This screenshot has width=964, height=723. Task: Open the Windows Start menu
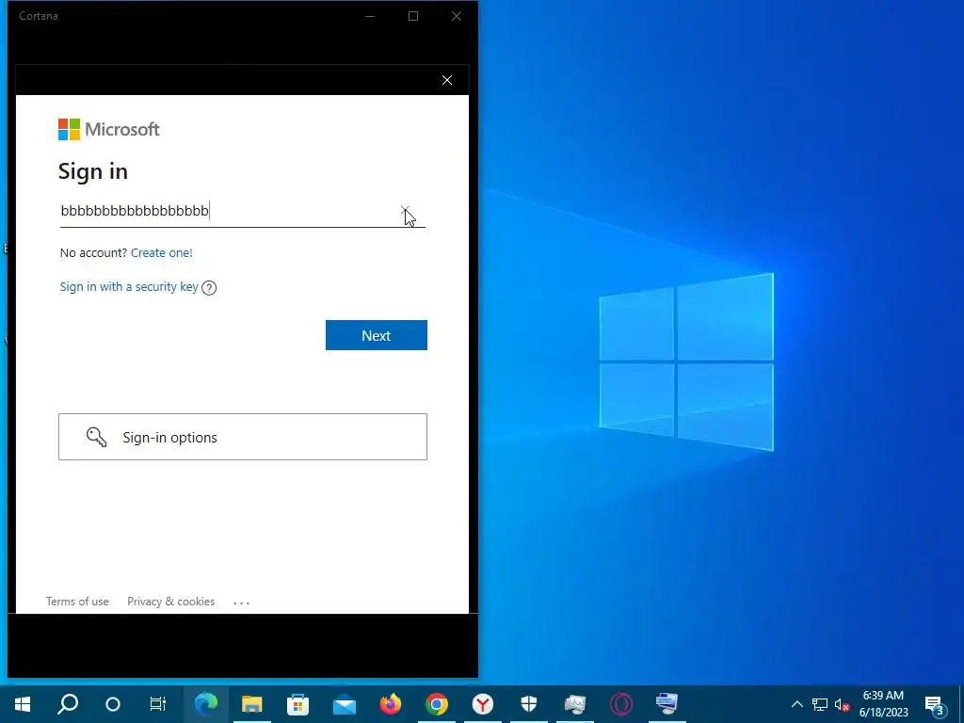[x=23, y=704]
